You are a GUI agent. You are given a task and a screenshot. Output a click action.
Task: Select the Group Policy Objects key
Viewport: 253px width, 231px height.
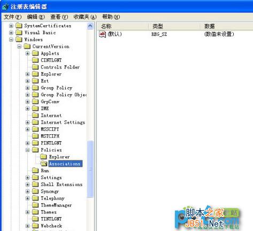[64, 95]
